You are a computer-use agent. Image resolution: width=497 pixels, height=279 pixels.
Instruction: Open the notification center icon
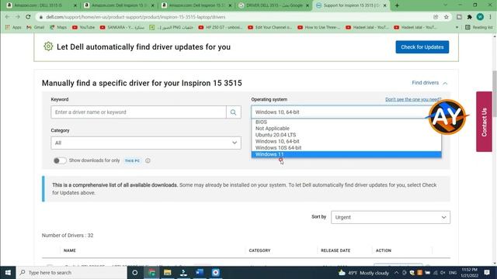point(487,272)
